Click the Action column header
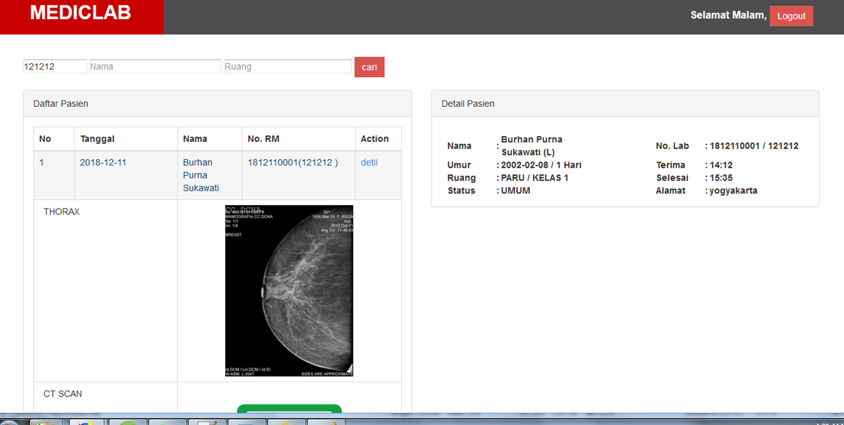Viewport: 844px width, 425px height. click(374, 139)
